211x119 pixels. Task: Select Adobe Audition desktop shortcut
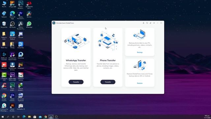(13, 87)
